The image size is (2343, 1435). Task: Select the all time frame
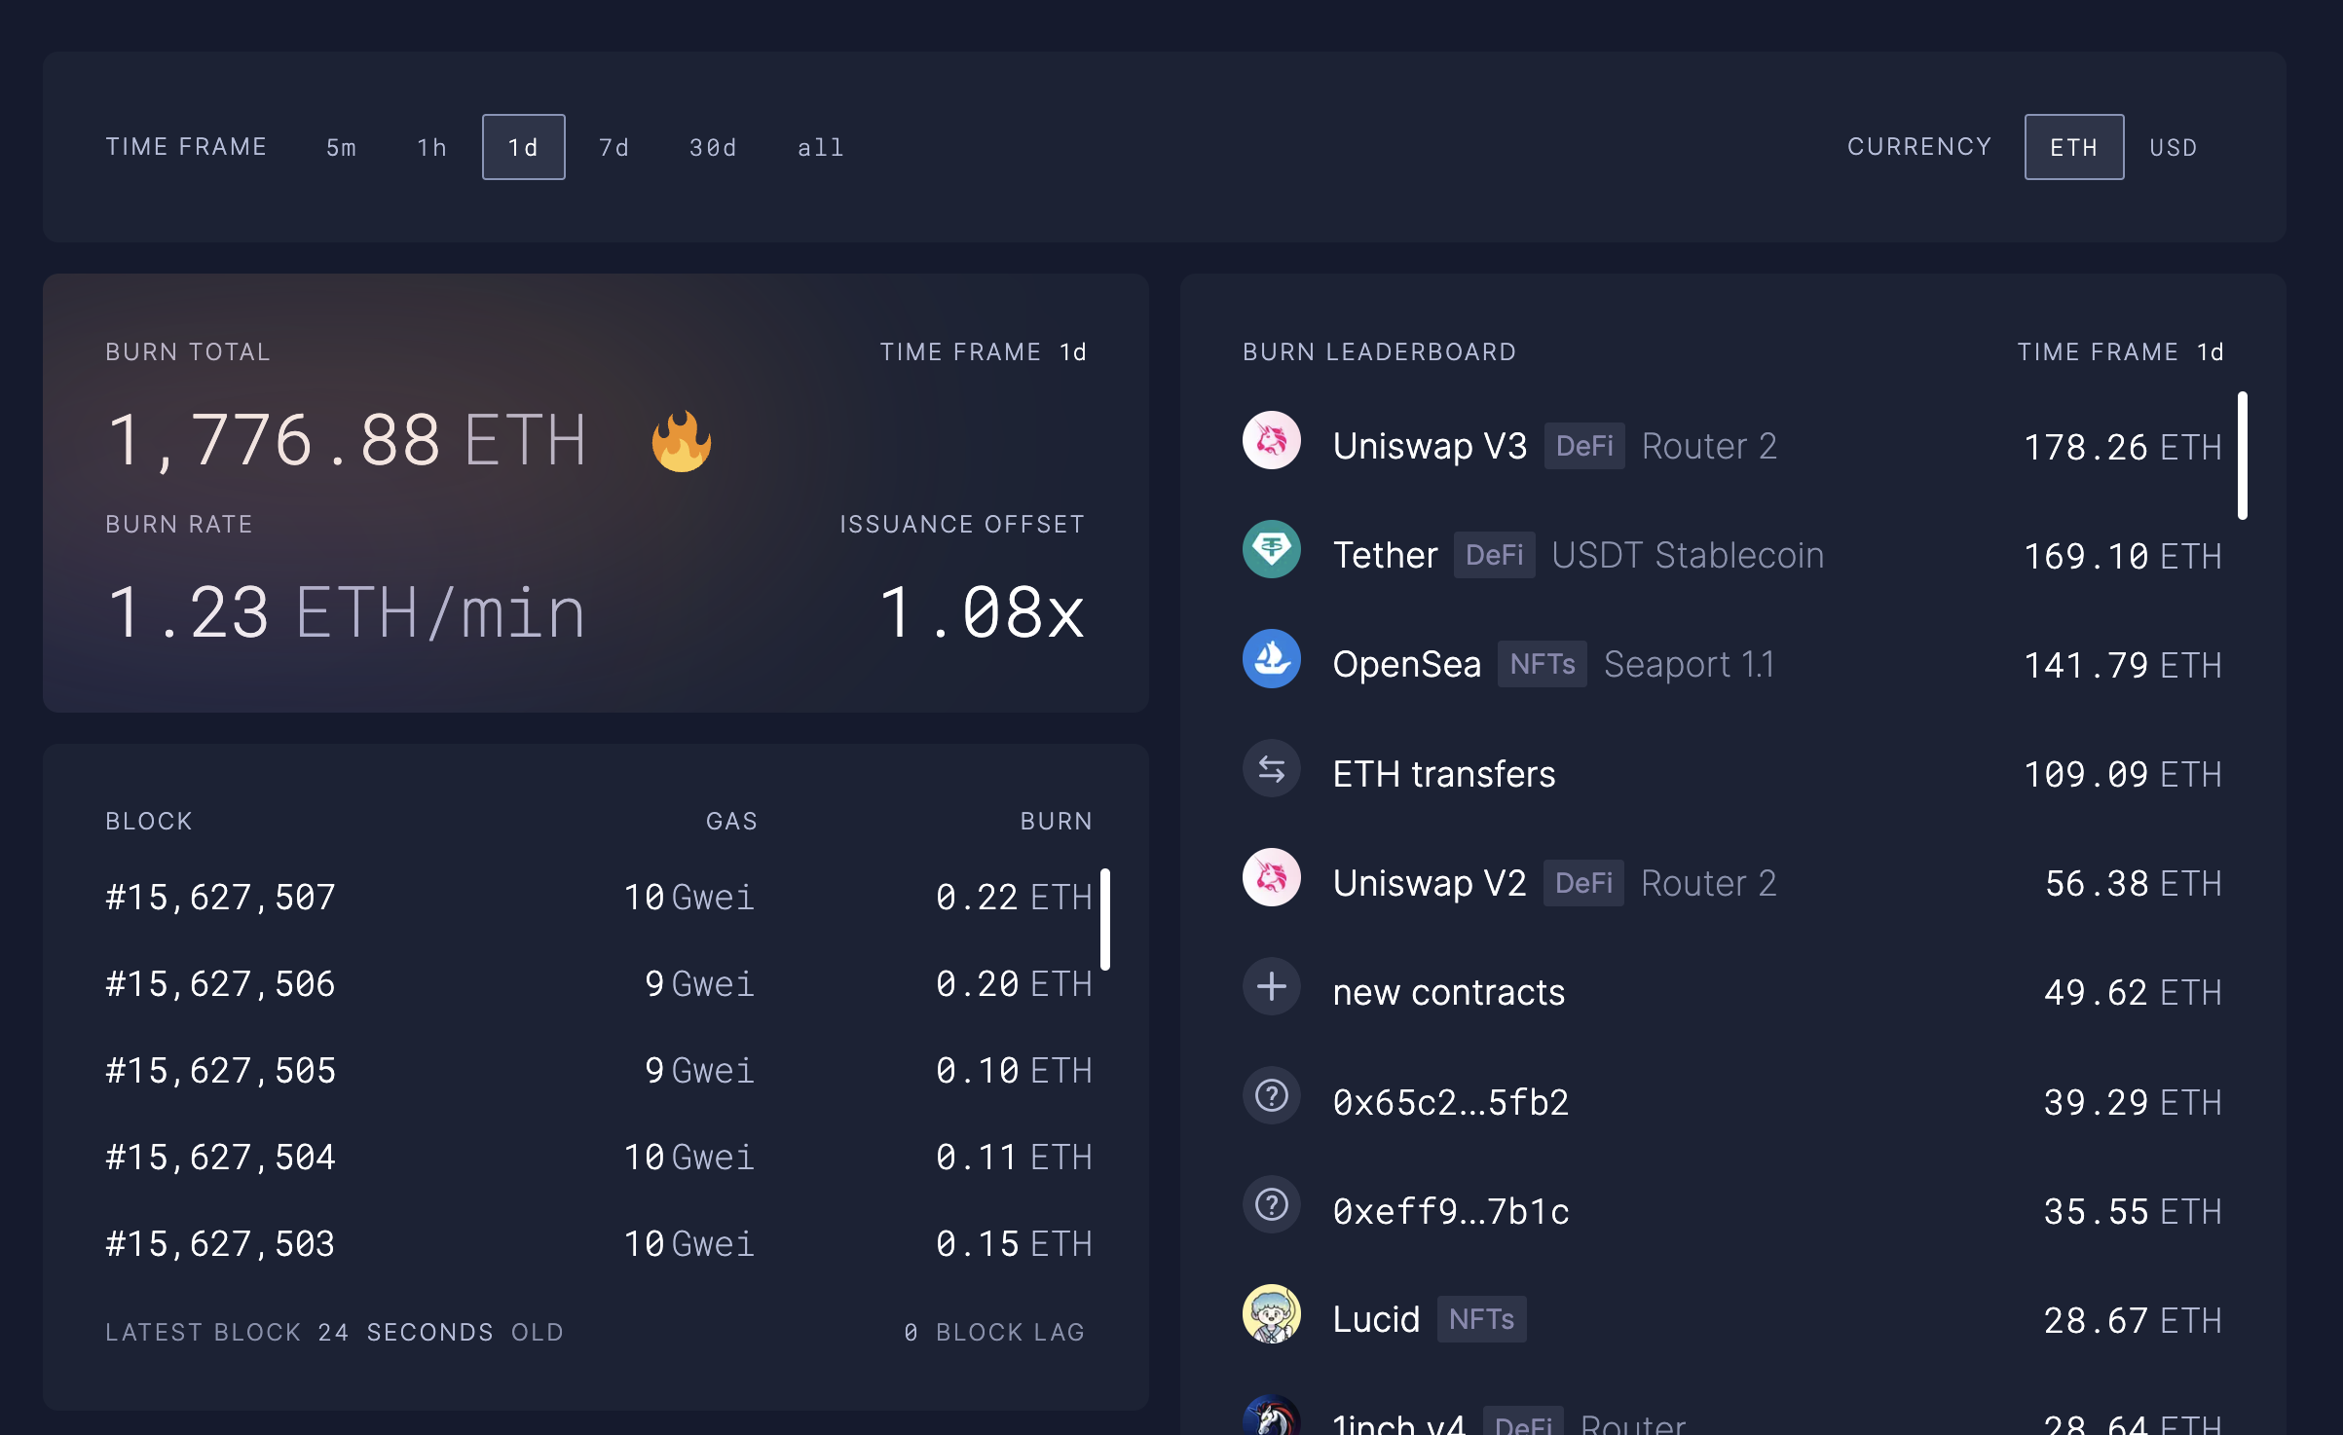coord(820,147)
